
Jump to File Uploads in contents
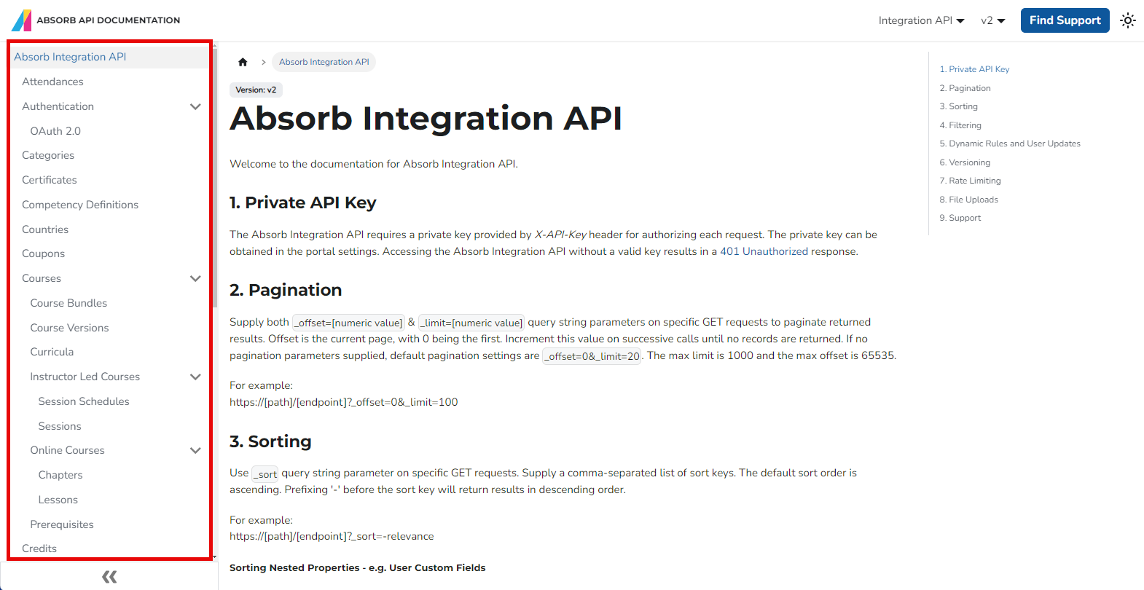pyautogui.click(x=968, y=200)
